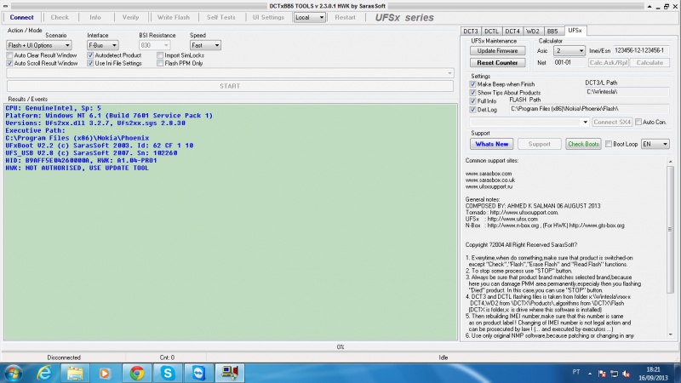Switch to the DCTL tab
681x383 pixels.
491,31
